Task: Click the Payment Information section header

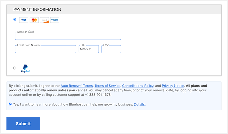Action: tap(37, 9)
